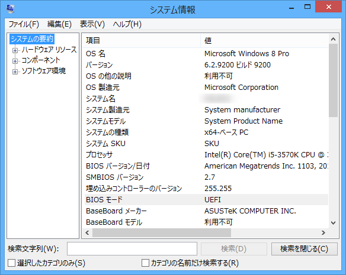Screen dimensions: 346x275
Task: Select the システム SKU row label
Action: 105,144
